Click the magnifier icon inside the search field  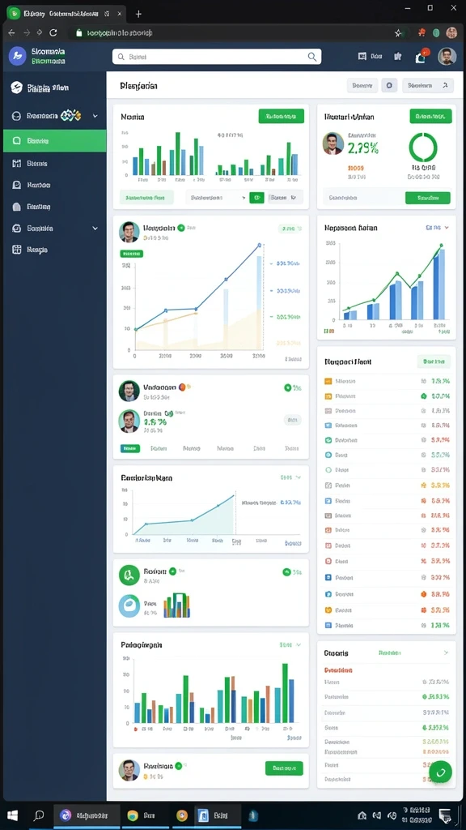click(x=312, y=57)
